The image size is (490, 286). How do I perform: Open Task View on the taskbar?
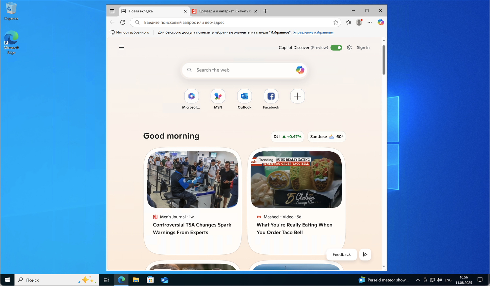[106, 280]
